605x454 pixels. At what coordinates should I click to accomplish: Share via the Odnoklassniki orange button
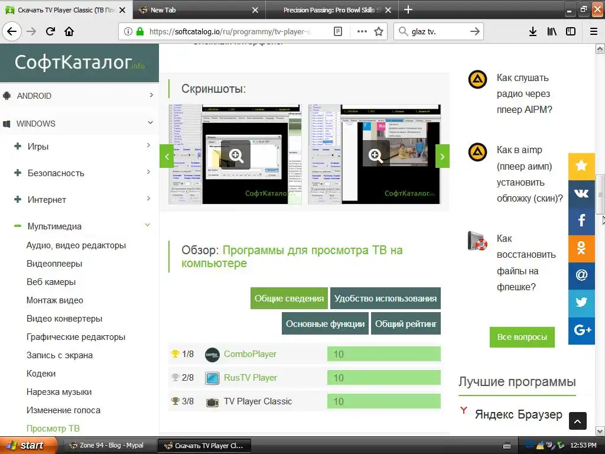581,248
